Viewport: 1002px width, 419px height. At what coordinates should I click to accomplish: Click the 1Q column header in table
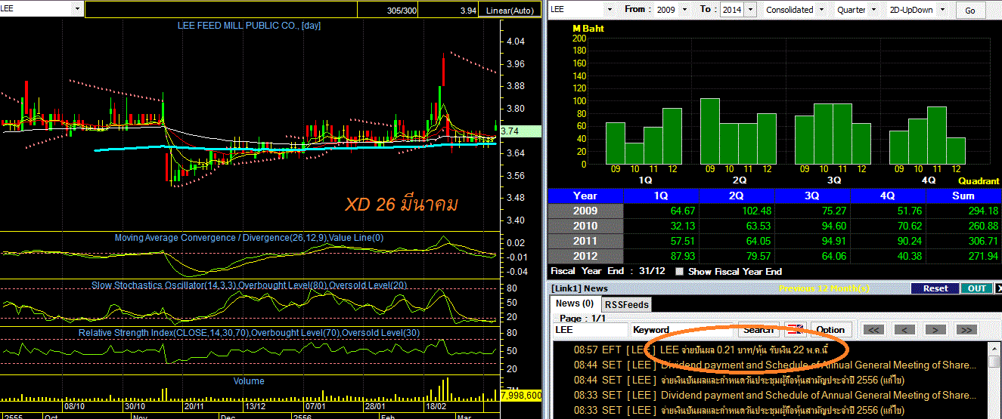point(661,196)
